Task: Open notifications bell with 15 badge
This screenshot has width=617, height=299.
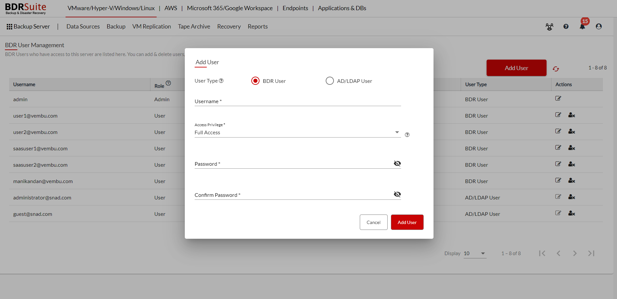Action: point(583,26)
